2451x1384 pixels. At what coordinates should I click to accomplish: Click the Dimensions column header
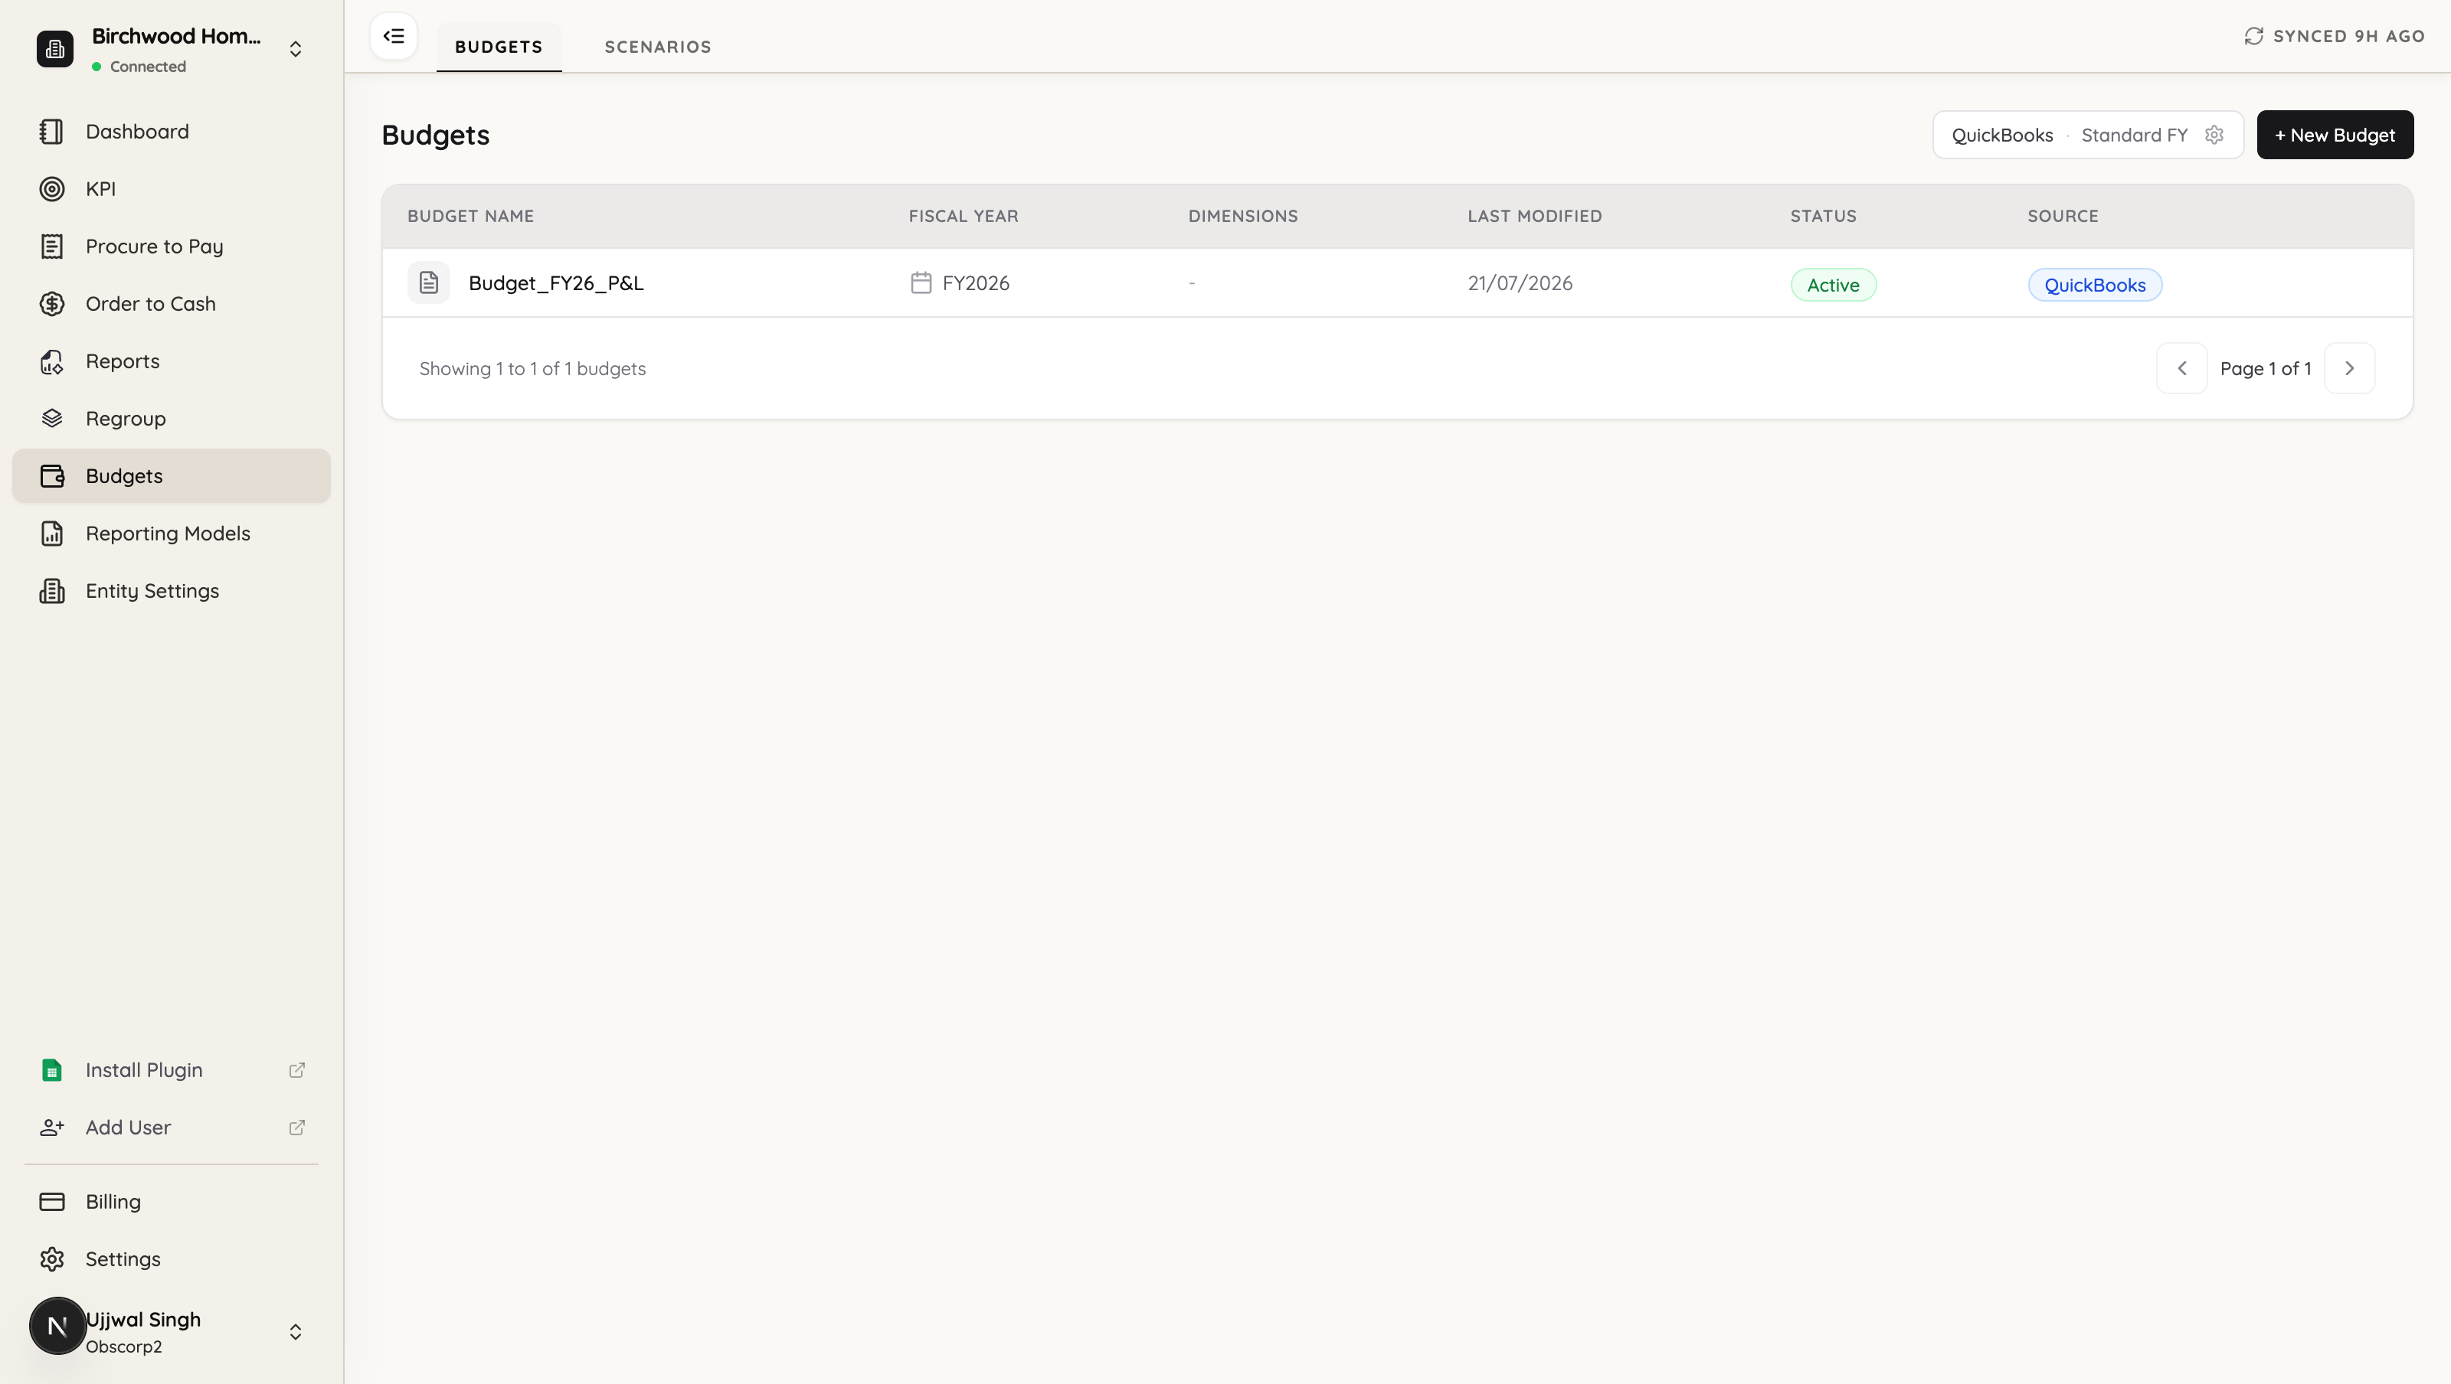(x=1242, y=216)
